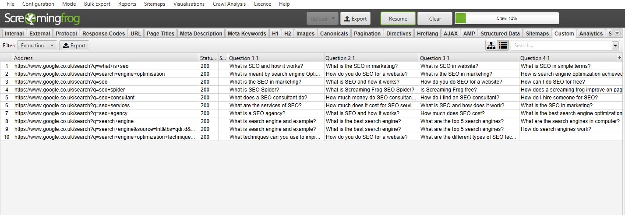Switch to the AJAX tab

(x=451, y=33)
